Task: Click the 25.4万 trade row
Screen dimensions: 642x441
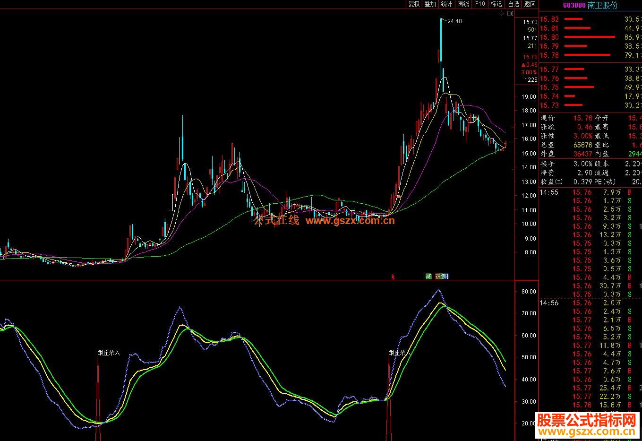Action: (x=591, y=388)
